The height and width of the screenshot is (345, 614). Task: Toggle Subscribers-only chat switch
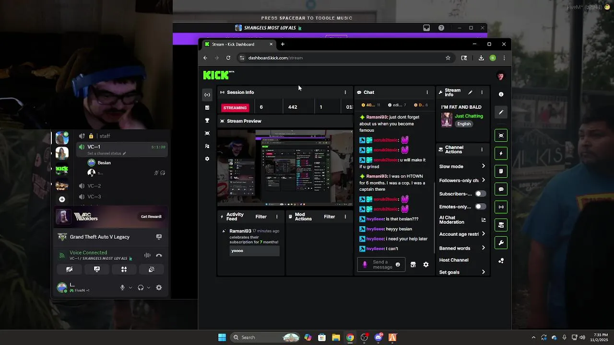[480, 194]
